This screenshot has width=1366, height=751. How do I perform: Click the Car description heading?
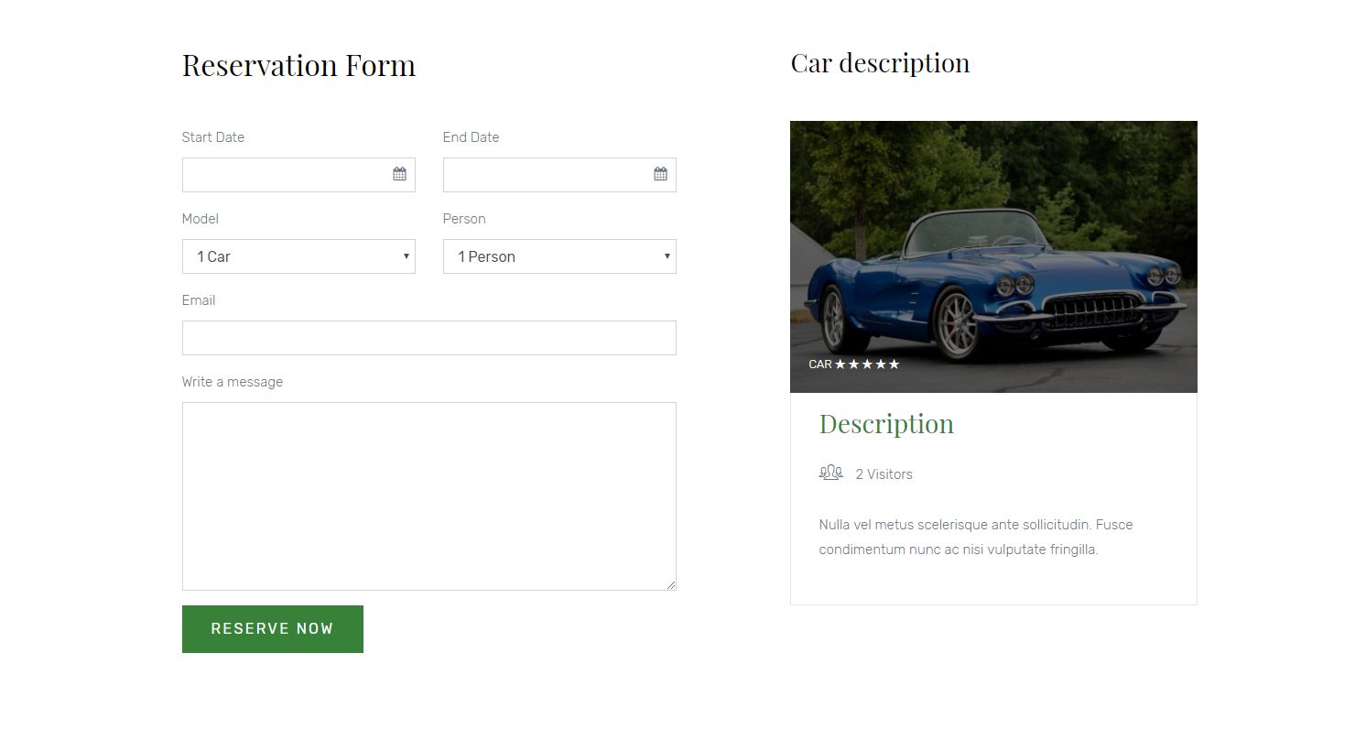880,63
